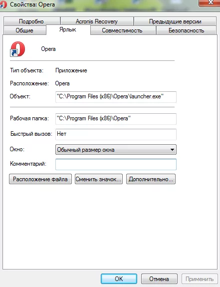Click the Opera shortcut icon
220x287 pixels.
(17, 49)
